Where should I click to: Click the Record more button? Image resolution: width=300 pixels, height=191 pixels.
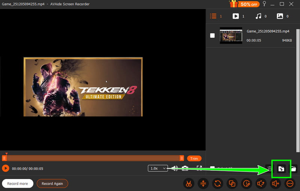[18, 184]
